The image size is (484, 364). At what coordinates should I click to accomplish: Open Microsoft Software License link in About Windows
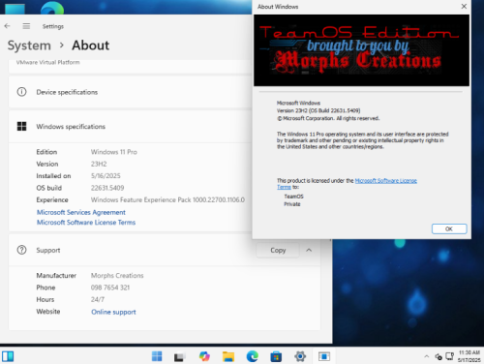[386, 181]
